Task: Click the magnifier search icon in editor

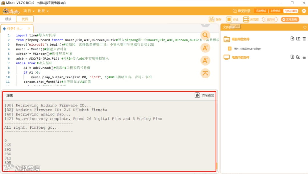Action: click(x=205, y=35)
